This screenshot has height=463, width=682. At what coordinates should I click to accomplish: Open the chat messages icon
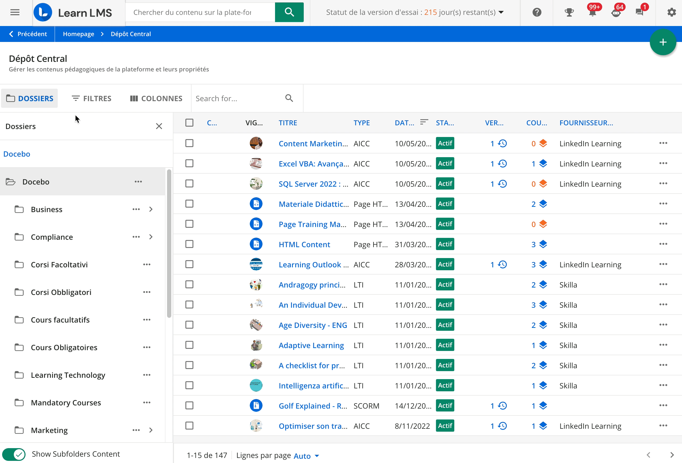[640, 12]
